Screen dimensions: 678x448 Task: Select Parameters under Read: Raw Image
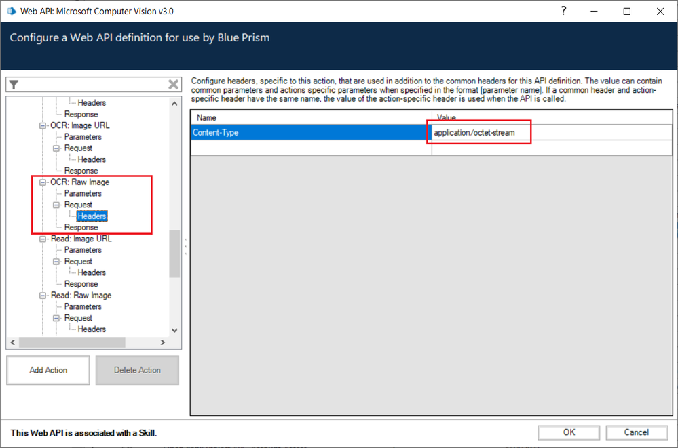(83, 307)
